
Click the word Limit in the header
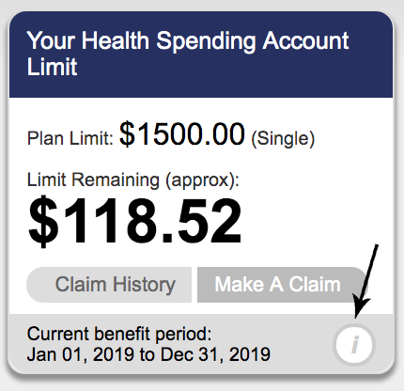pyautogui.click(x=52, y=67)
